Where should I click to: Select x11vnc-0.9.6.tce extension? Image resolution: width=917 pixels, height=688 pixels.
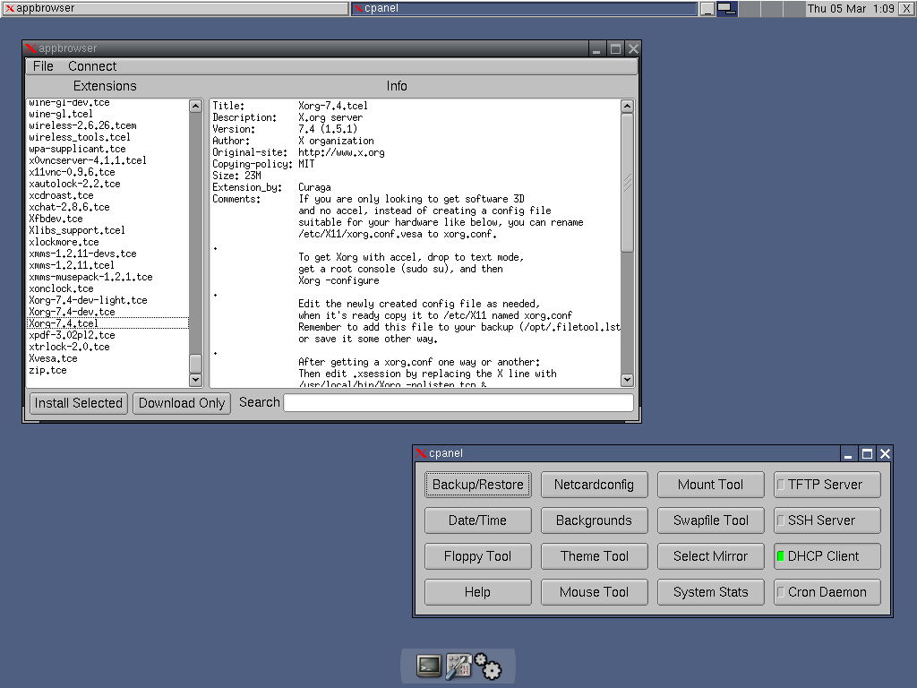(x=108, y=173)
